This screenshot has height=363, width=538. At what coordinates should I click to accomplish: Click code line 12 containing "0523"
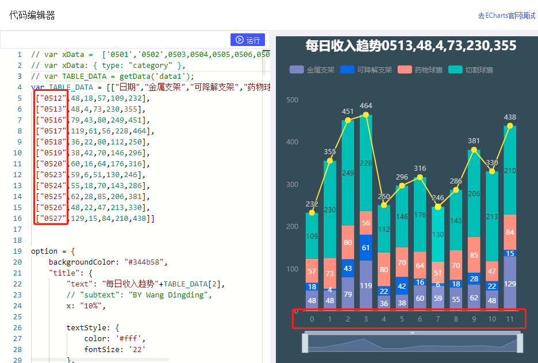coord(91,175)
